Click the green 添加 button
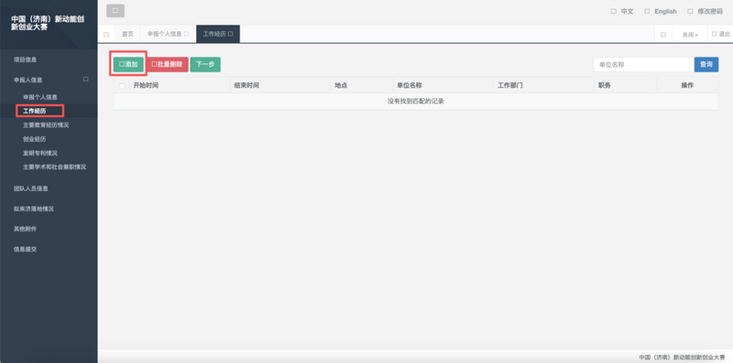 [x=128, y=64]
